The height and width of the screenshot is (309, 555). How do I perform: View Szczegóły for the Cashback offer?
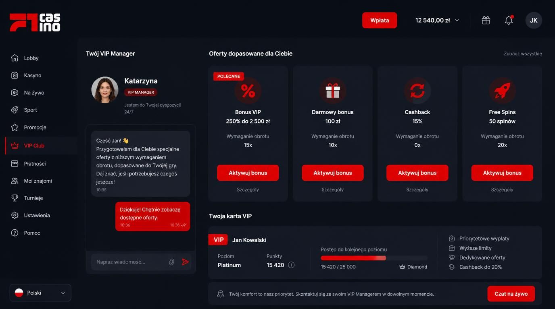(x=417, y=190)
